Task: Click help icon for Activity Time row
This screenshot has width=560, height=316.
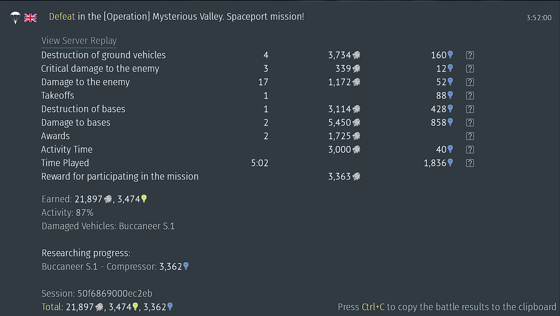Action: click(x=470, y=149)
